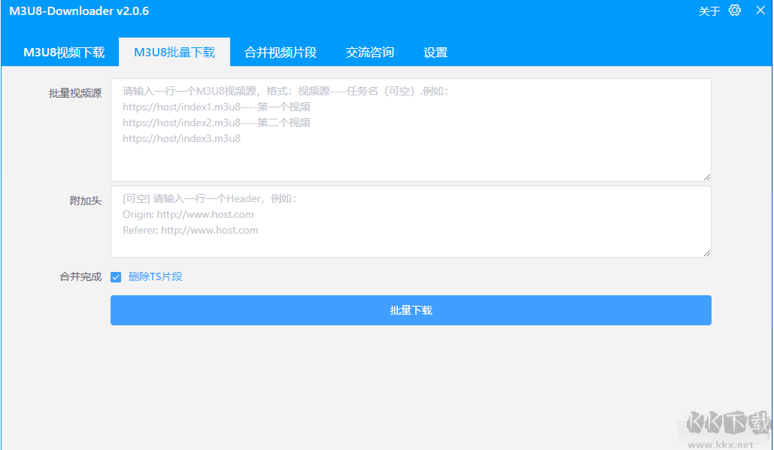
Task: Click the 关于 link in the title bar
Action: (708, 11)
